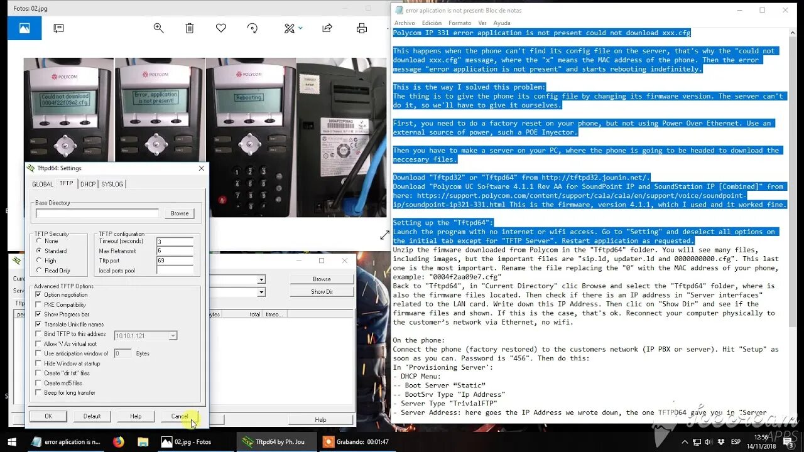Expand the Server interfaces dropdown in Tftpd64
Viewport: 804px width, 452px height.
261,292
